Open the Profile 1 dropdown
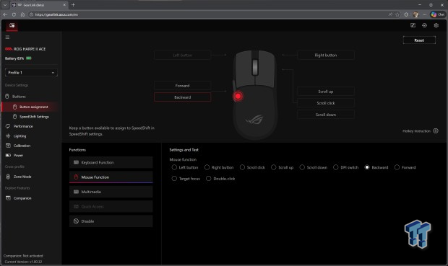The image size is (448, 266). (x=31, y=73)
